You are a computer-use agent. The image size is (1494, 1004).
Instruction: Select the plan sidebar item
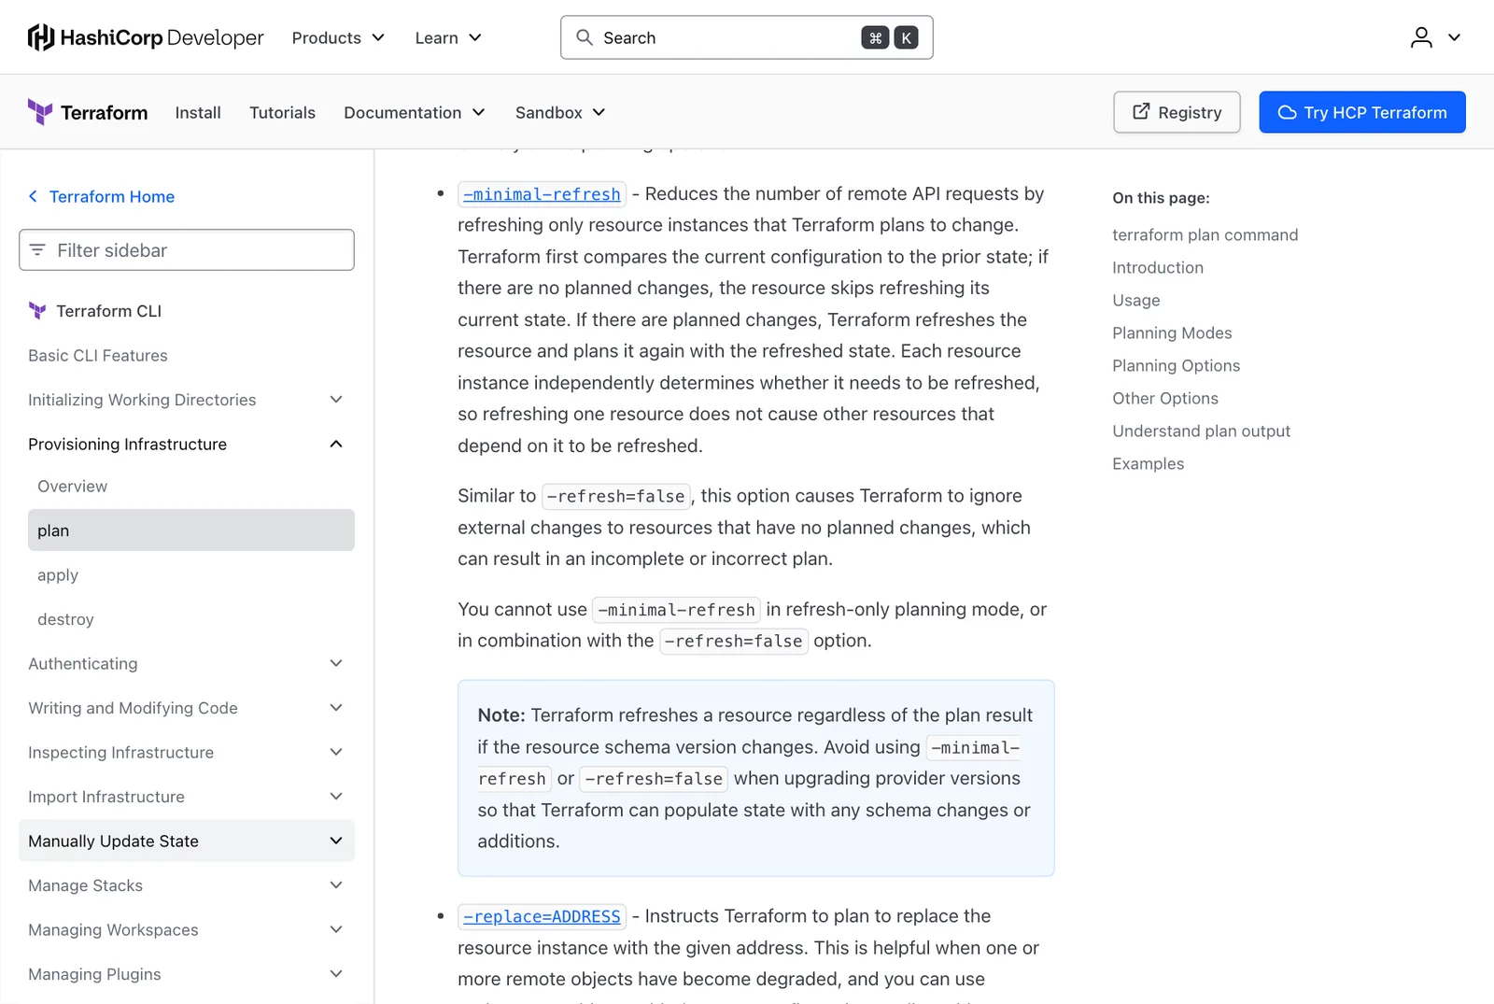point(191,530)
